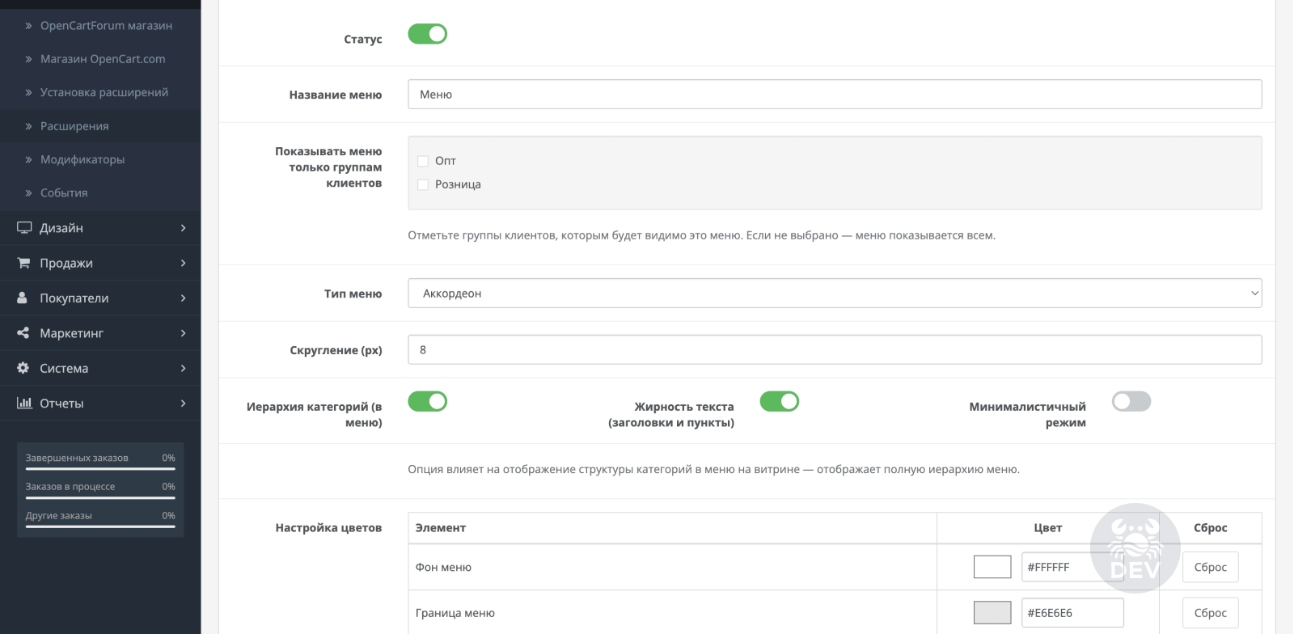The image size is (1294, 634).
Task: Expand the Покупатели menu chevron
Action: [184, 298]
